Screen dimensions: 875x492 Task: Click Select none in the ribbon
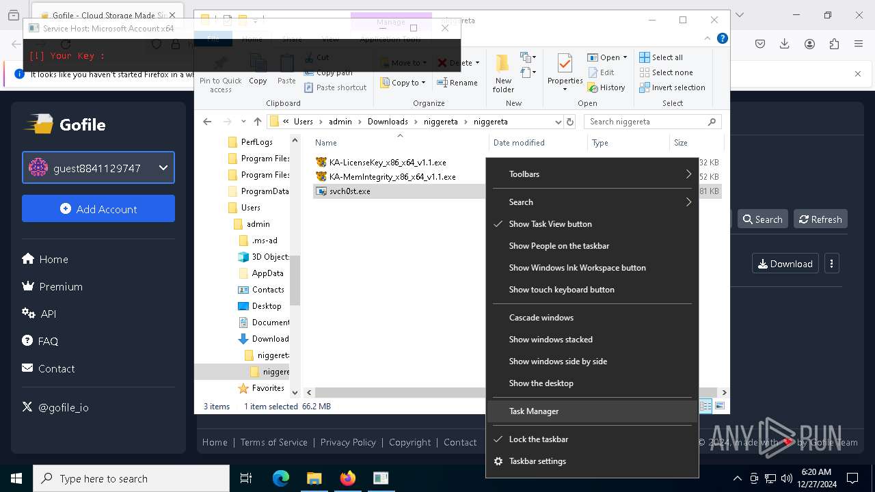click(666, 72)
